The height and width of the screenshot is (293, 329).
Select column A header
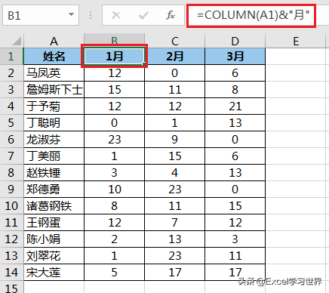coord(54,41)
